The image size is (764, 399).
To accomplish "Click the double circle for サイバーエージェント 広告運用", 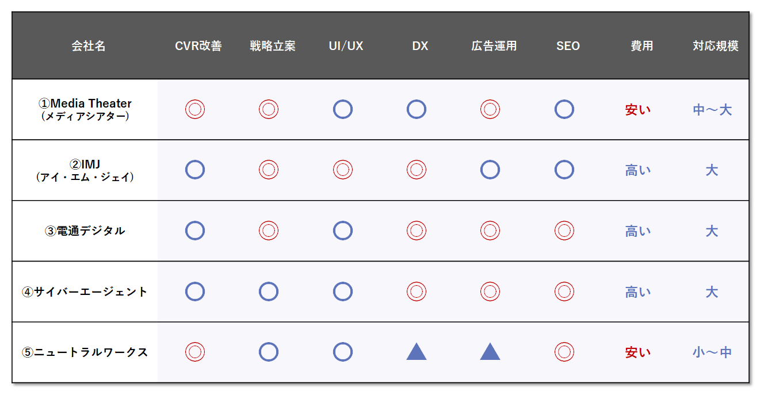I will click(x=490, y=291).
